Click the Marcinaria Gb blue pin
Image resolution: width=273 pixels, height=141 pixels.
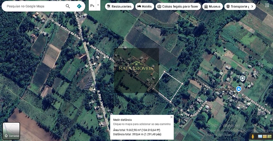tap(239, 89)
